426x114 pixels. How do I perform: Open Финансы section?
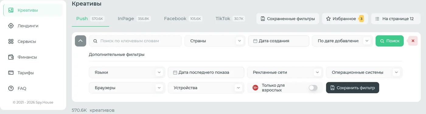pos(33,57)
